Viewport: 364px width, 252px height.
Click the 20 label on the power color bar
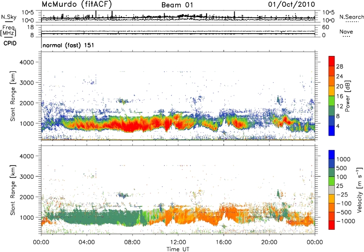tap(339, 86)
